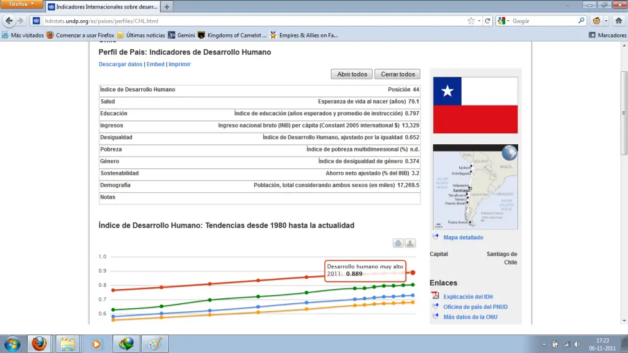Viewport: 628px width, 353px height.
Task: Open the add-on icon dropdown arrow
Action: [x=606, y=21]
